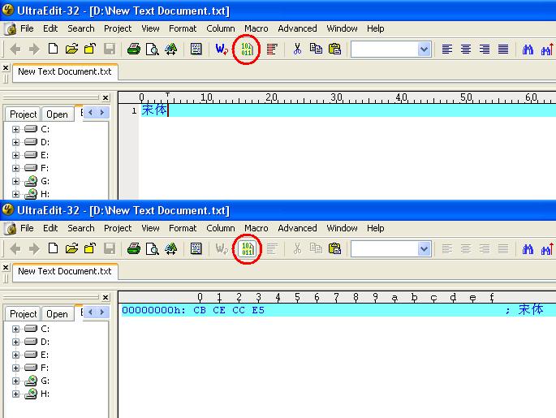Click the Print icon in the lower window toolbar

tap(134, 248)
